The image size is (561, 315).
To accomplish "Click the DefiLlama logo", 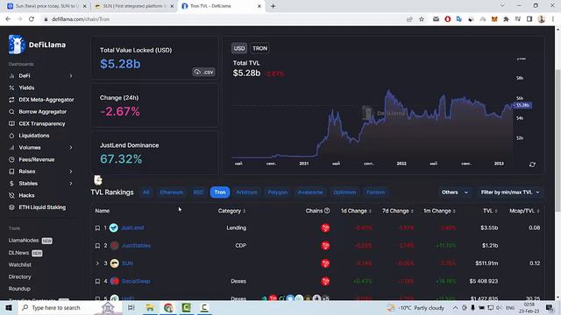I will pos(37,45).
